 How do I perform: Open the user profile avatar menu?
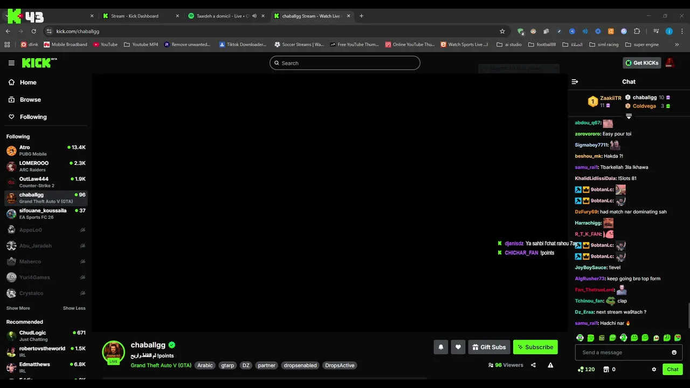(x=670, y=63)
